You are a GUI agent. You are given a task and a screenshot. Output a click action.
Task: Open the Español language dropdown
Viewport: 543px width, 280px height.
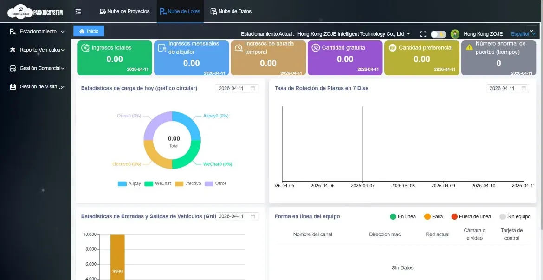pos(522,34)
